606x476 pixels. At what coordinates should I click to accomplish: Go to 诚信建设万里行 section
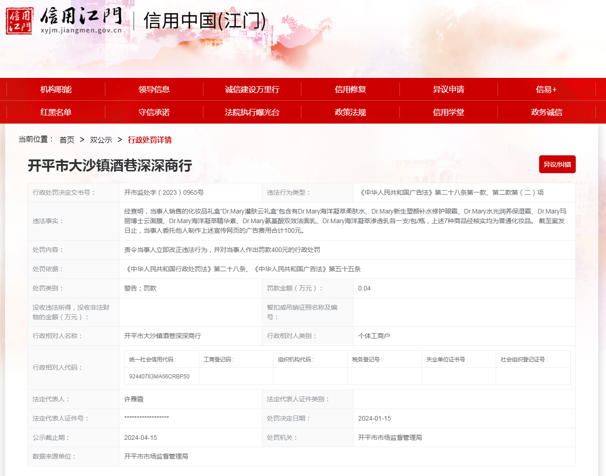[252, 89]
